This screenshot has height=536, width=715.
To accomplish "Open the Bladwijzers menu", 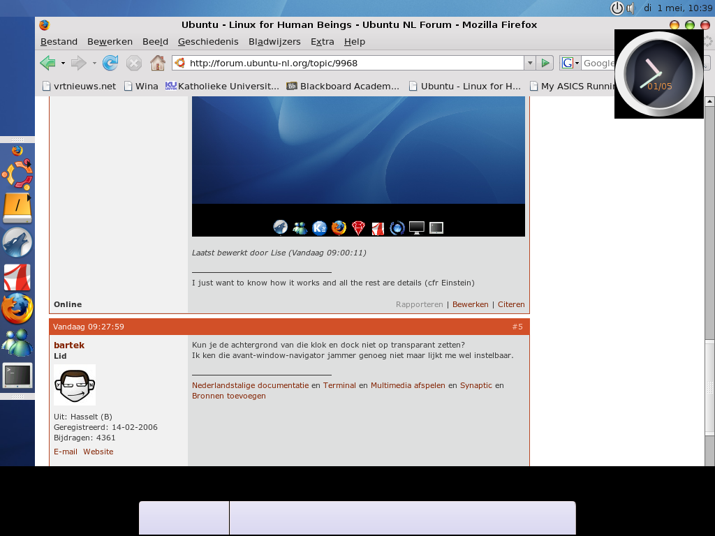I will 274,42.
